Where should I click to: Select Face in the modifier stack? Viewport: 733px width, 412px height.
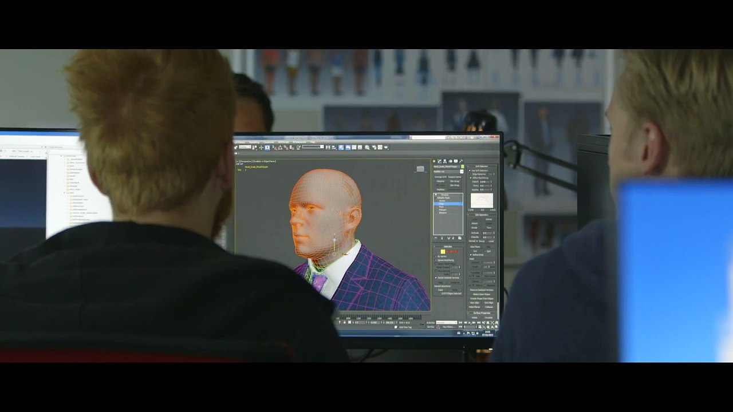click(441, 207)
